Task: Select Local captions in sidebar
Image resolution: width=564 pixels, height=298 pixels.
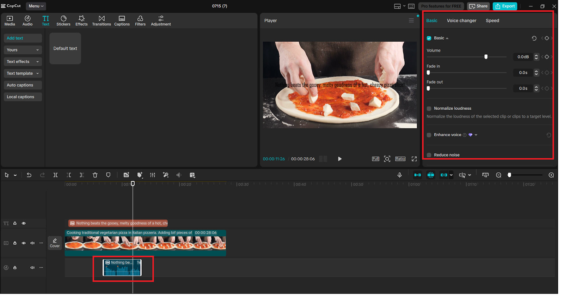Action: [x=23, y=97]
